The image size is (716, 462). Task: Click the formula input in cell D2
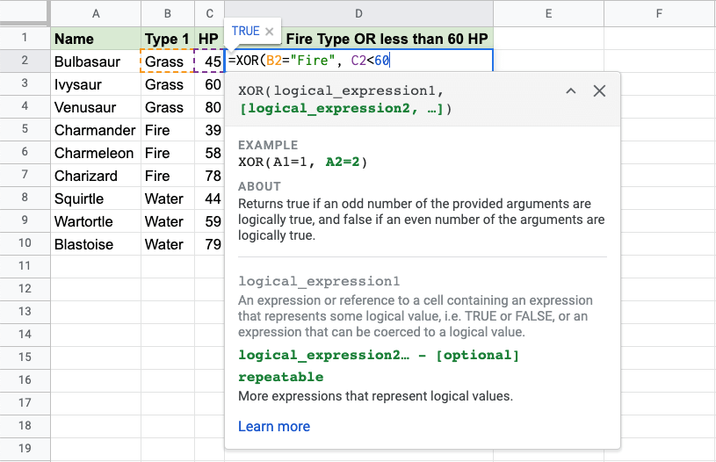(x=358, y=61)
